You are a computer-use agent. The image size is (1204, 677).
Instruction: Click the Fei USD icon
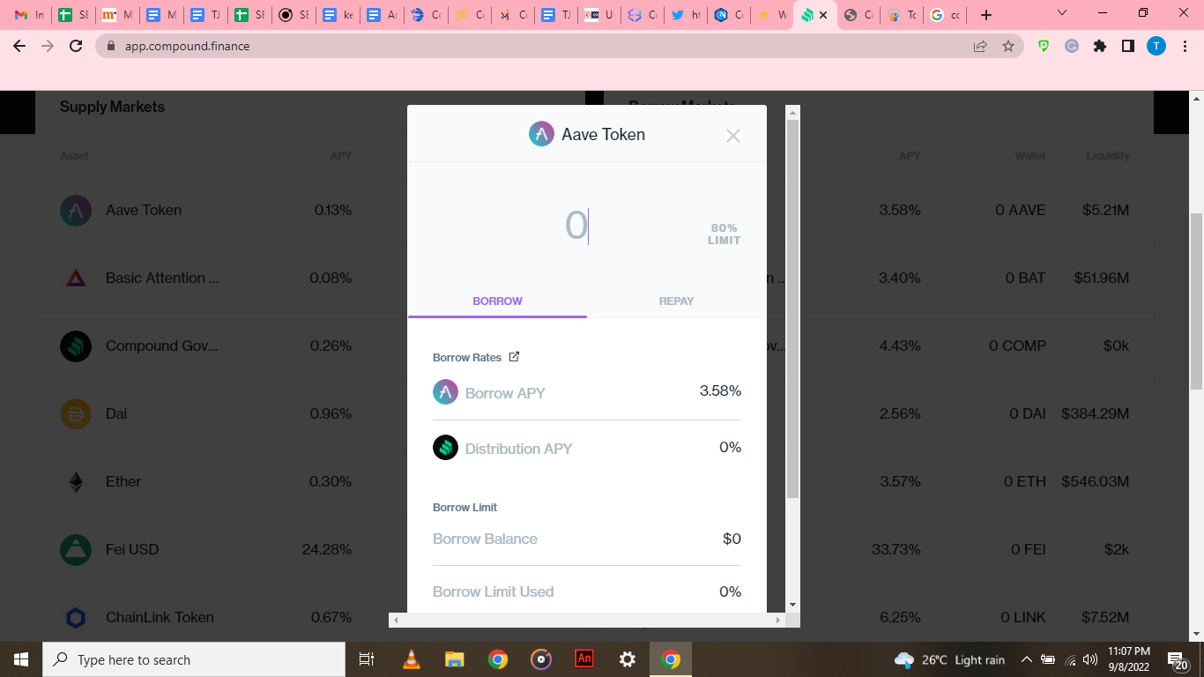click(76, 550)
